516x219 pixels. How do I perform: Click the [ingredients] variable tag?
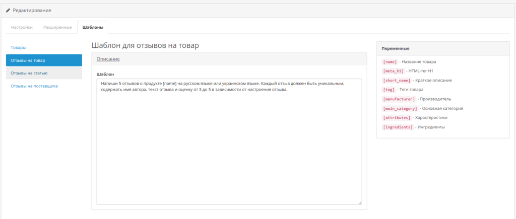tap(398, 127)
